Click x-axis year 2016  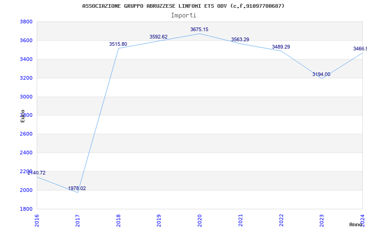tap(37, 220)
